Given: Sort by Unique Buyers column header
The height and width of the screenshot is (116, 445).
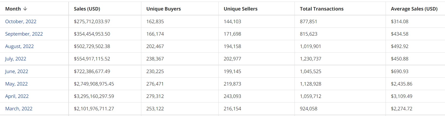Looking at the screenshot, I should click(x=163, y=9).
